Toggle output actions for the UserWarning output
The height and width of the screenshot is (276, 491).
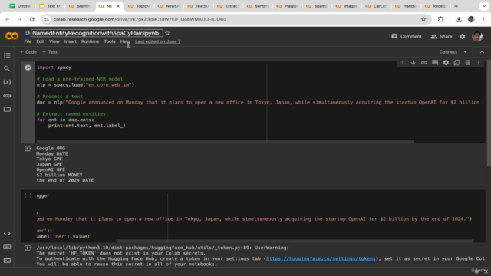(28, 248)
